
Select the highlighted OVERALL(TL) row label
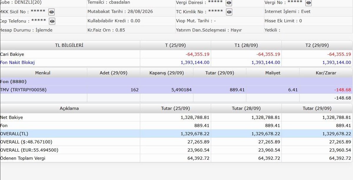14,134
